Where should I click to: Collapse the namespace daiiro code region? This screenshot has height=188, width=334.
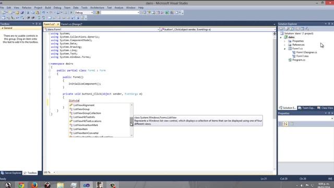[50, 64]
